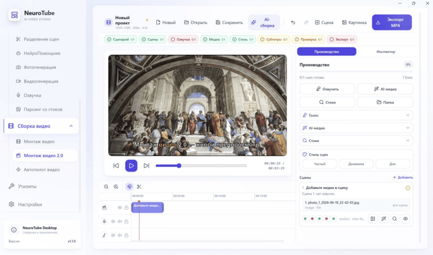Zoom out the timeline
Screen dimensions: 433x255
pos(106,187)
